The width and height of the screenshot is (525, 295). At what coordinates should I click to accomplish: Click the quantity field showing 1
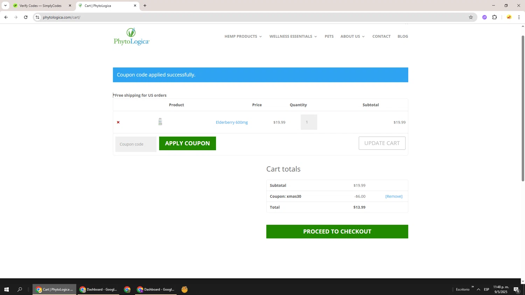[x=309, y=122]
